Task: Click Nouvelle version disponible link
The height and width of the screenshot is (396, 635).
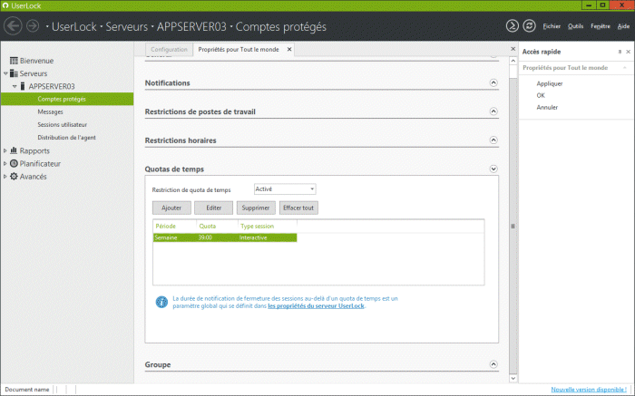Action: tap(589, 389)
